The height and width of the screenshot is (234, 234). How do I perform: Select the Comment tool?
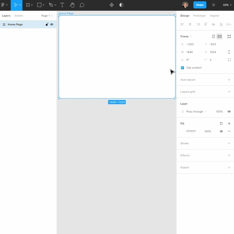coord(82,5)
